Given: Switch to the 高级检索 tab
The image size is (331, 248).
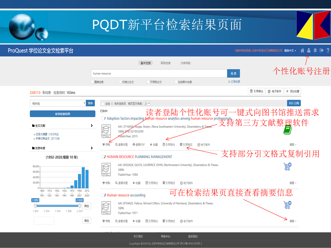Looking at the screenshot, I should pyautogui.click(x=165, y=63).
